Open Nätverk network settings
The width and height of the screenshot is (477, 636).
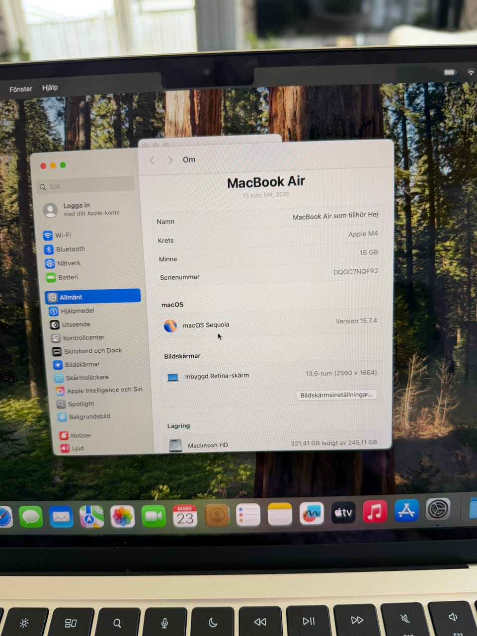[68, 263]
